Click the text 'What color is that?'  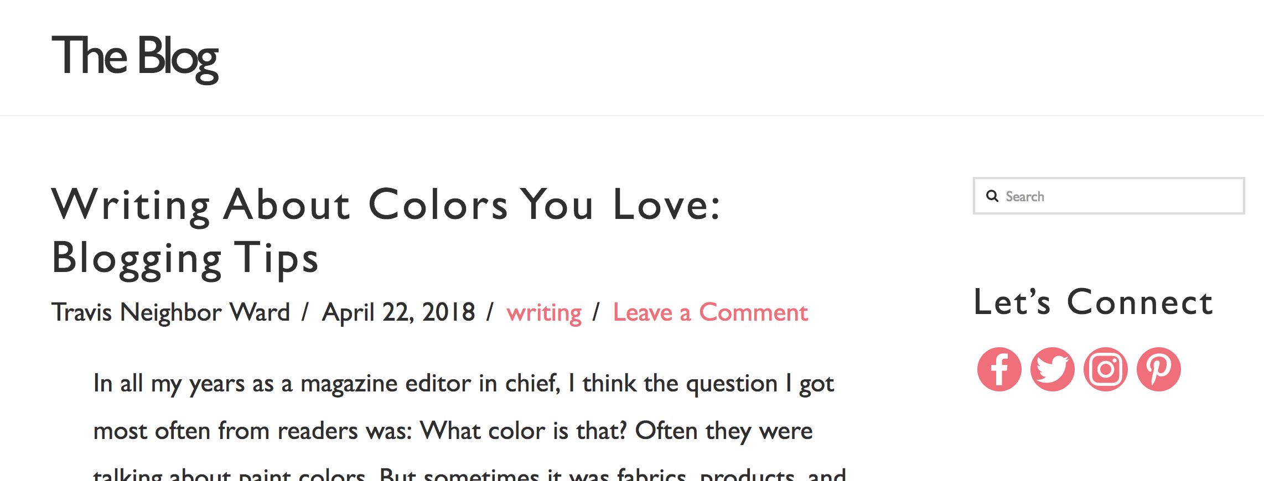coord(523,431)
